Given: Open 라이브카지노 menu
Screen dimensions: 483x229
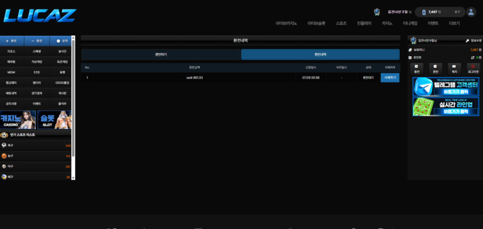Looking at the screenshot, I should [x=286, y=23].
